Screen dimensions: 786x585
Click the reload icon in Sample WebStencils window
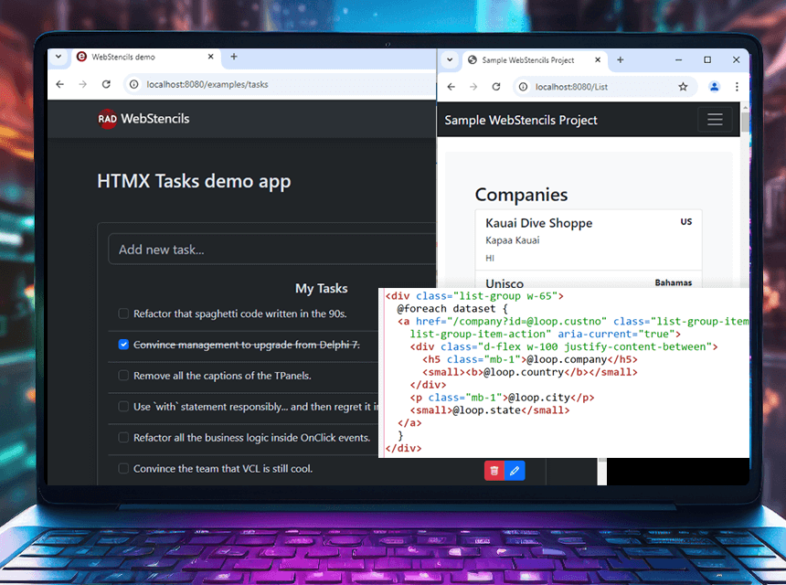[496, 87]
